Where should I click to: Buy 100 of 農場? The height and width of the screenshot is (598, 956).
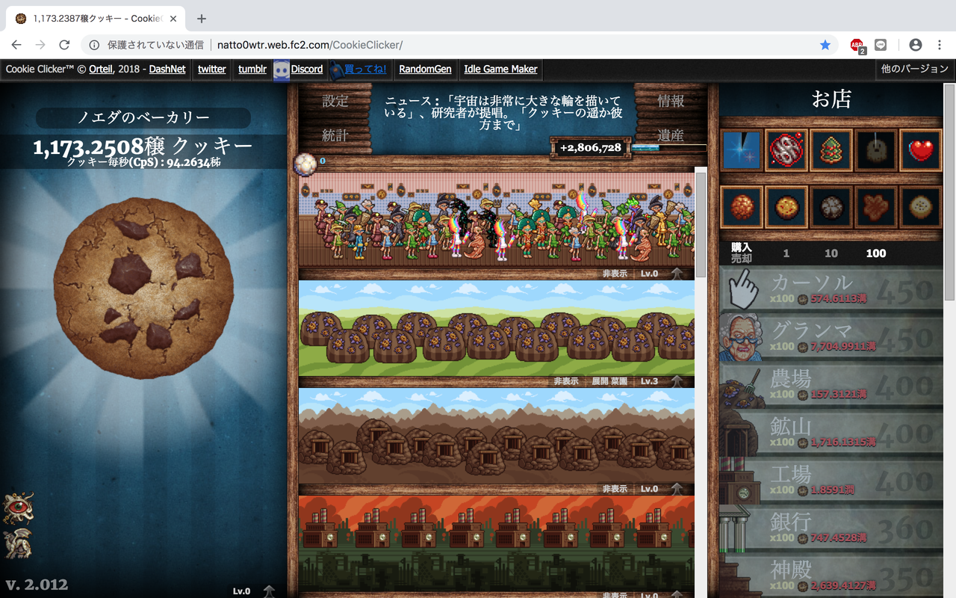click(831, 386)
